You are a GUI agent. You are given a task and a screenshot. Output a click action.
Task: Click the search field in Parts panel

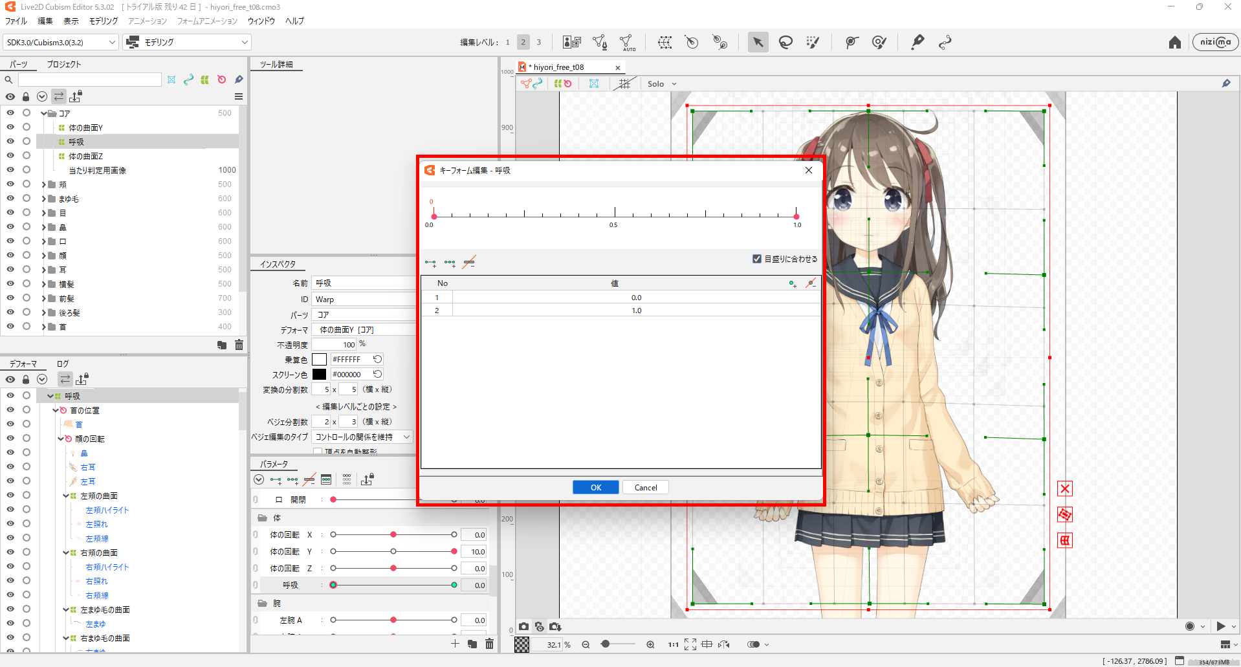click(90, 80)
